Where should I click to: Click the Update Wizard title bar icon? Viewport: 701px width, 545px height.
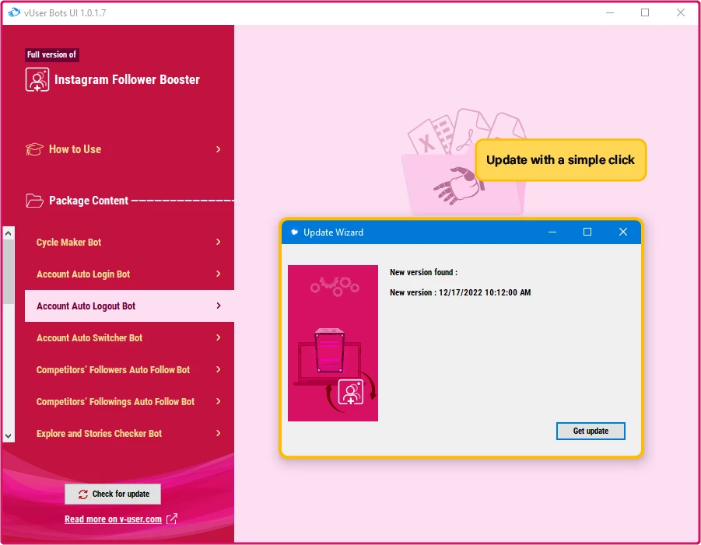point(294,232)
